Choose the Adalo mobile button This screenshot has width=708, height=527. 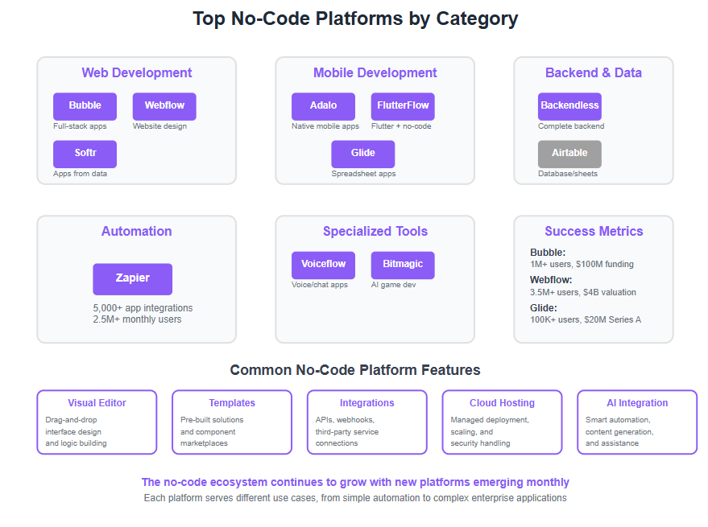point(323,106)
